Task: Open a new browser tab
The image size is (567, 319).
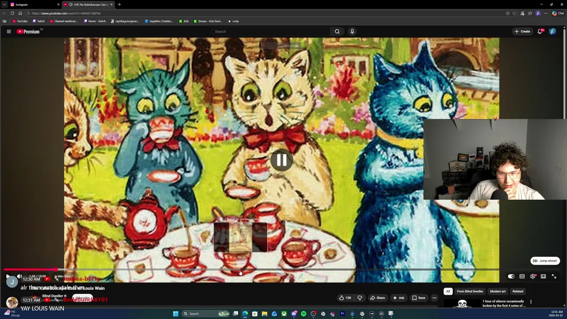Action: [x=119, y=4]
